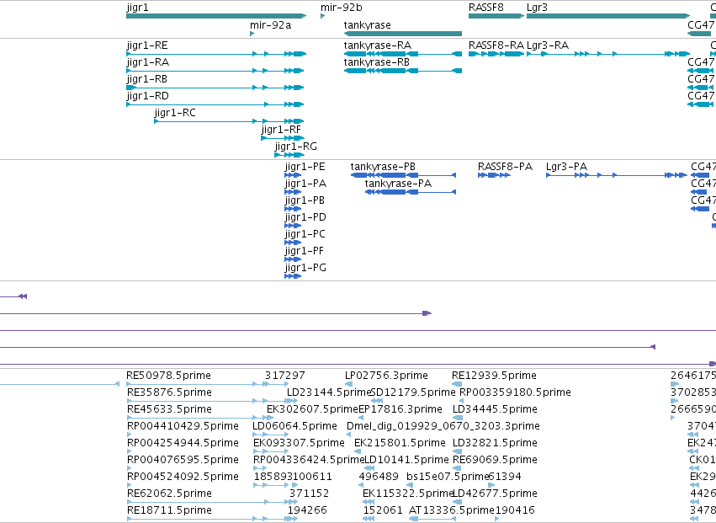This screenshot has height=523, width=716.
Task: Select transcript tankyrase-RA
Action: click(403, 54)
